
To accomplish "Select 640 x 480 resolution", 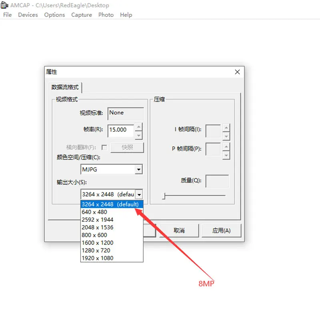I will click(112, 212).
